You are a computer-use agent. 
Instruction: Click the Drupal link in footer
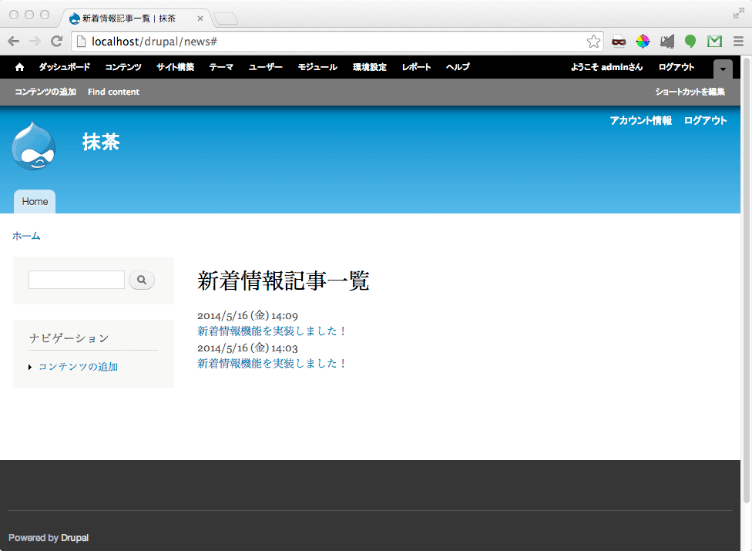click(75, 538)
